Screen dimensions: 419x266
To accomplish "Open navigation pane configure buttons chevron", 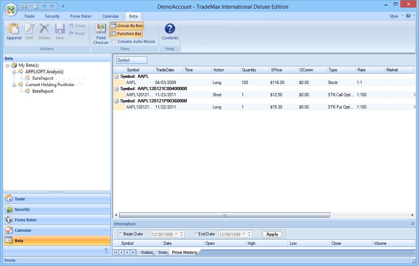I will 106,251.
